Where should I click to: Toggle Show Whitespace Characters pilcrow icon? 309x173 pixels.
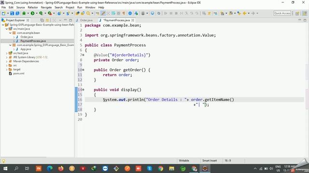point(124,13)
